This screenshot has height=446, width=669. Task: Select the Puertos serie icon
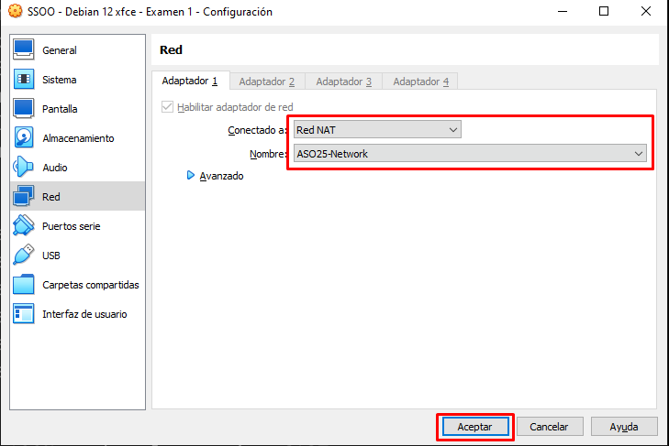coord(24,226)
